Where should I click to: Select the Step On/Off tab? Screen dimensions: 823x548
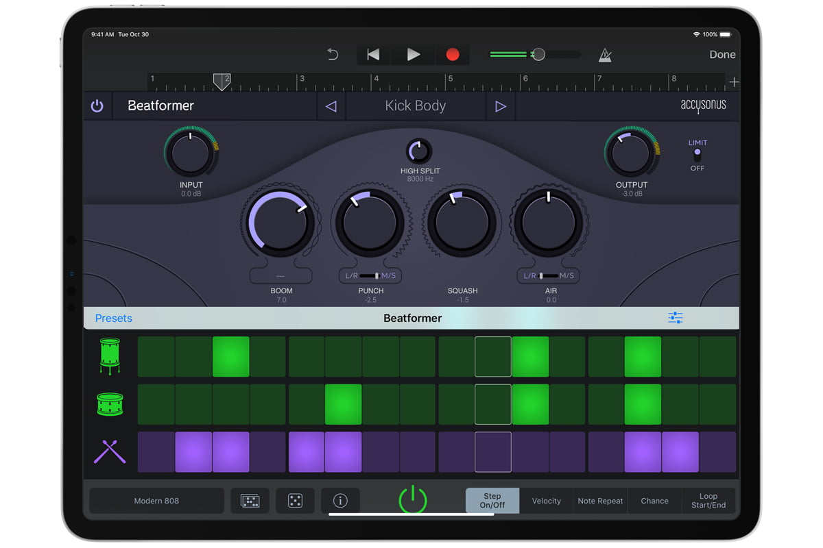[492, 501]
